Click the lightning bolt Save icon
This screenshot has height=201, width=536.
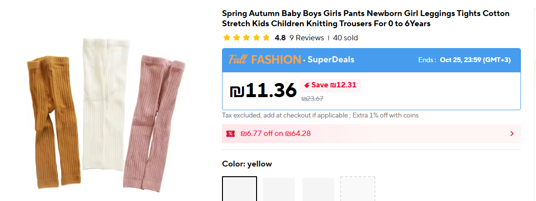307,85
